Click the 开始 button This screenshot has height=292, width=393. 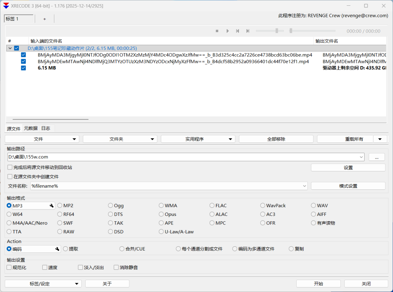(318, 284)
